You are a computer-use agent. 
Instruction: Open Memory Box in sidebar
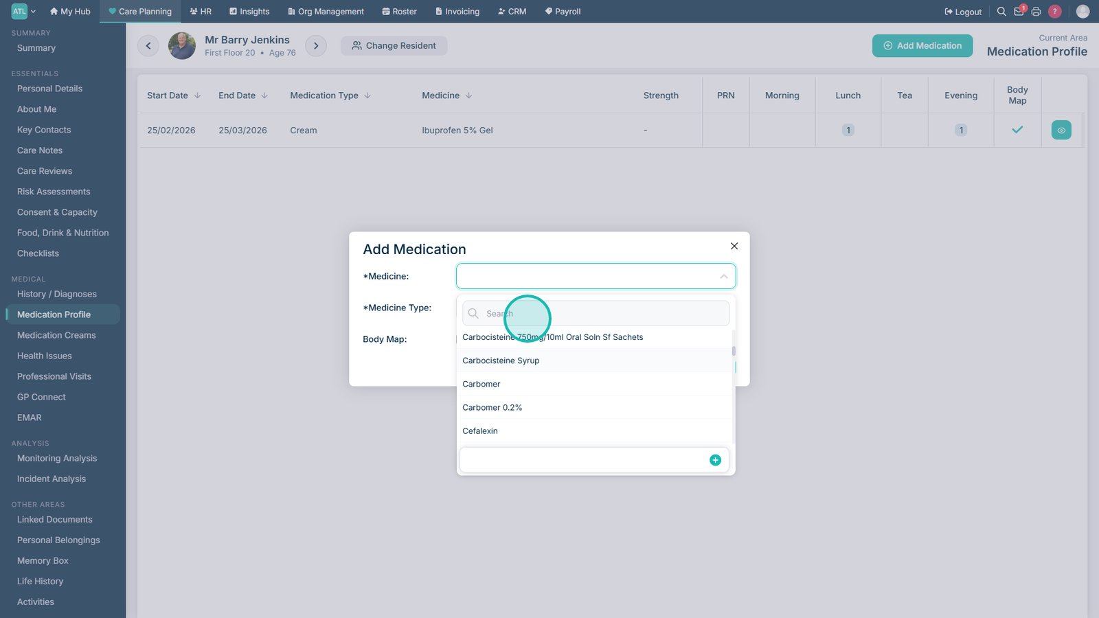[43, 561]
